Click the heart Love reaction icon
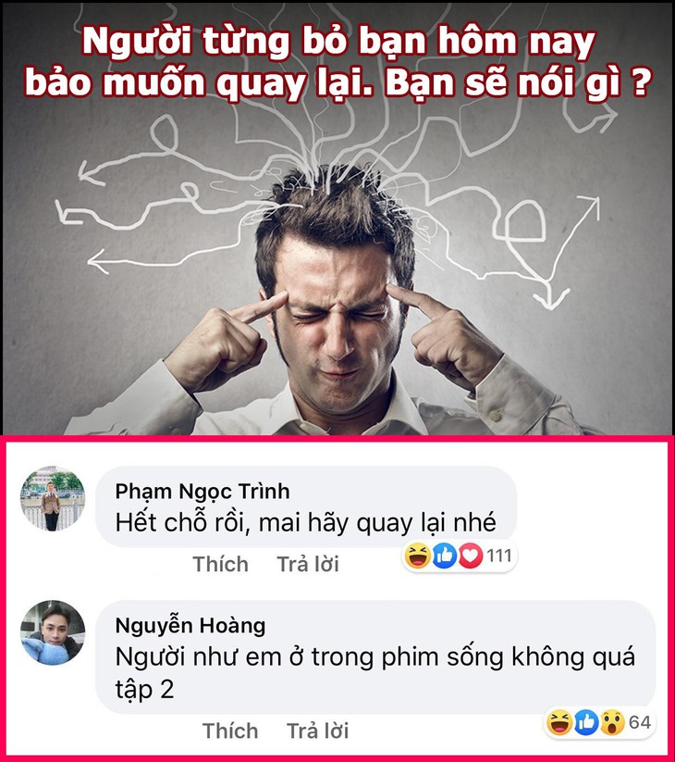The width and height of the screenshot is (675, 762). (x=471, y=556)
